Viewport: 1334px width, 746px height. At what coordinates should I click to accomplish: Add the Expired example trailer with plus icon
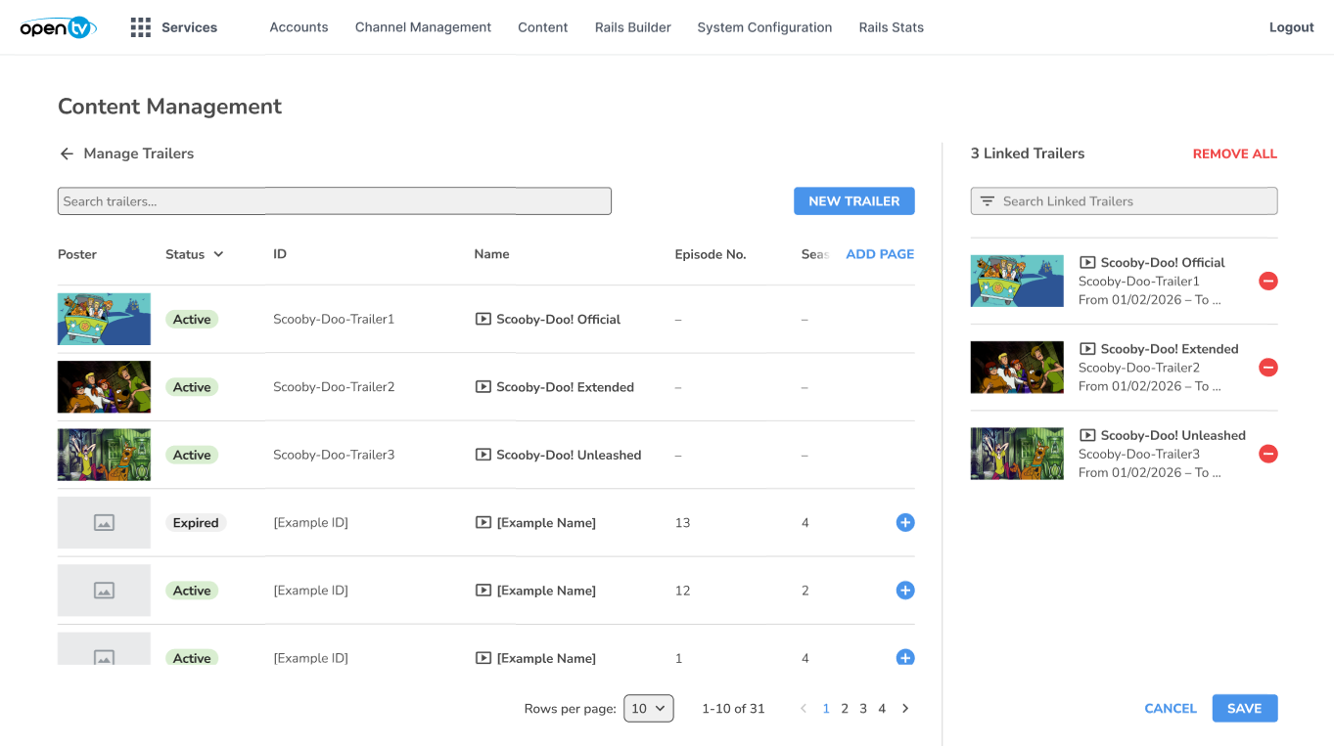pos(905,523)
